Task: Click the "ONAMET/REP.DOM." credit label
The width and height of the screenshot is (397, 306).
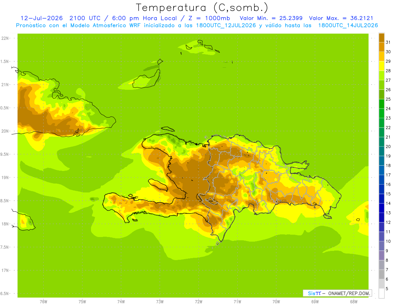Action: tap(349, 293)
